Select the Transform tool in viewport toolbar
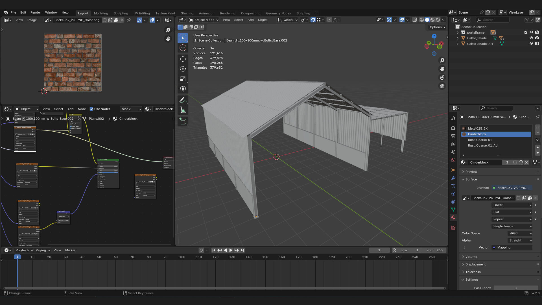The height and width of the screenshot is (305, 542). 183,89
